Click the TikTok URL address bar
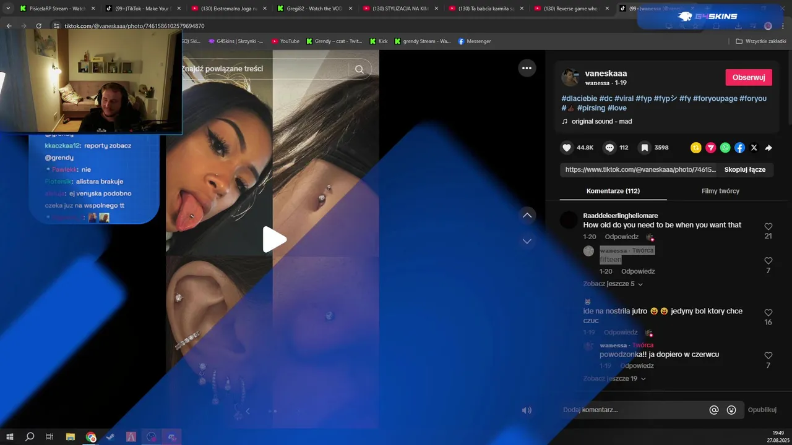Screen dimensions: 792x445 134,26
